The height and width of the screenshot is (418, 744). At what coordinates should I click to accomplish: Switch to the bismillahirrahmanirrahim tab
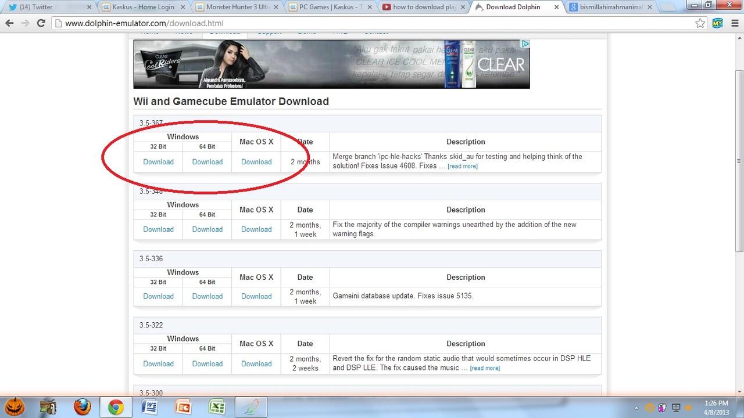point(610,7)
